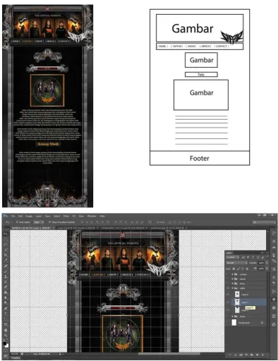This screenshot has width=278, height=361.
Task: Select the Path Selection tool
Action: [6, 319]
